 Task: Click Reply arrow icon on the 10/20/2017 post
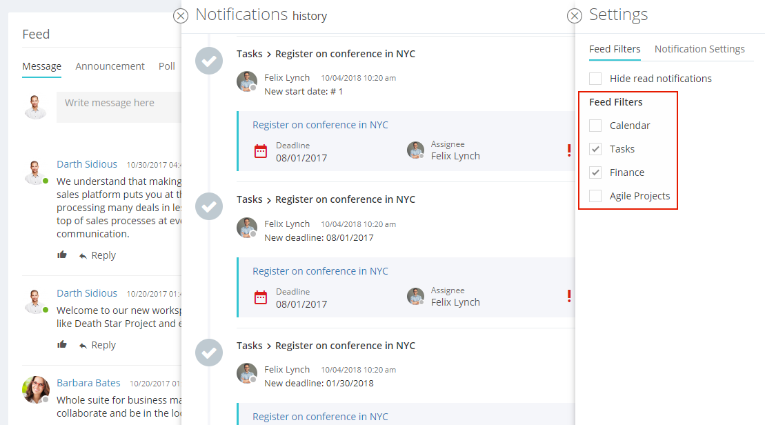(83, 346)
